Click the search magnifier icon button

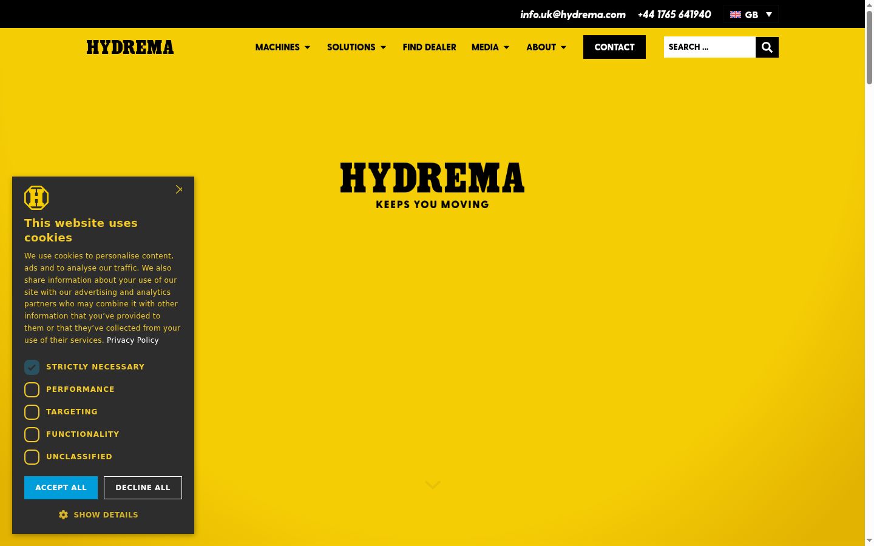click(767, 47)
